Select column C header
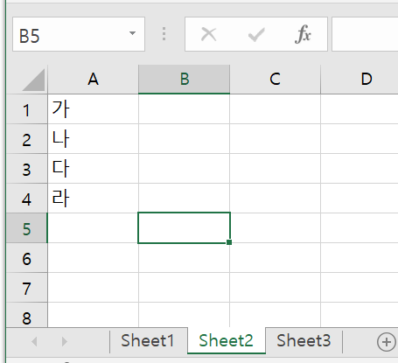 point(275,80)
